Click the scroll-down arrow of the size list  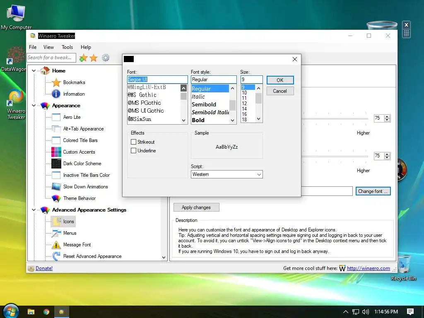(258, 119)
